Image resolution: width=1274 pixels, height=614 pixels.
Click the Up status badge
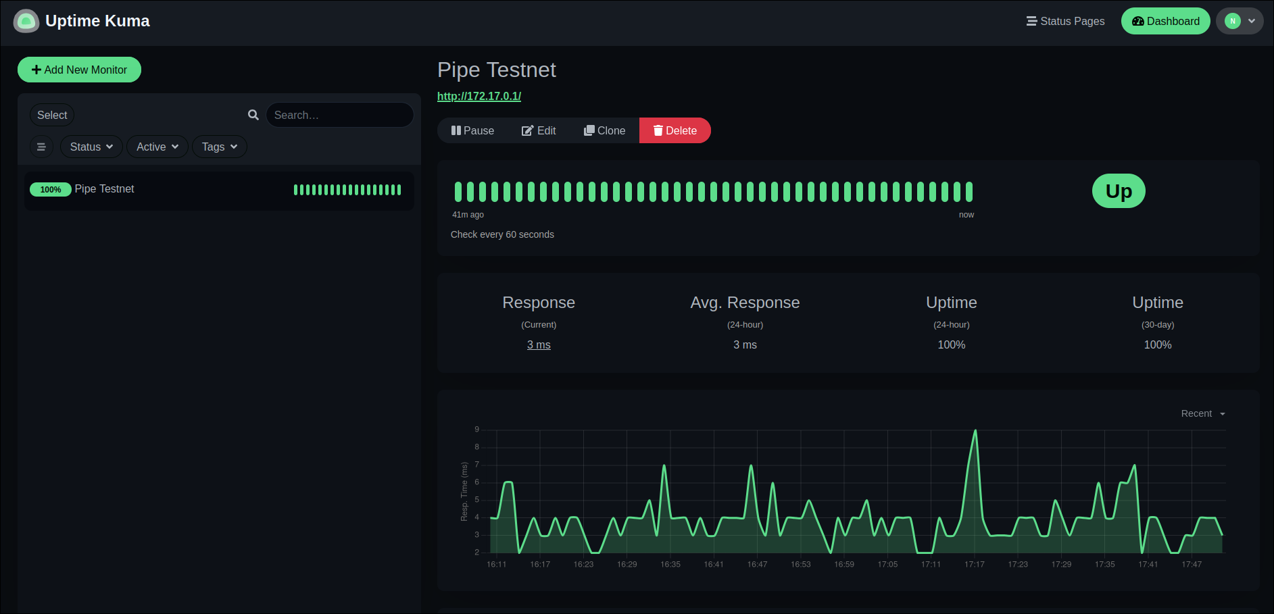pos(1119,191)
